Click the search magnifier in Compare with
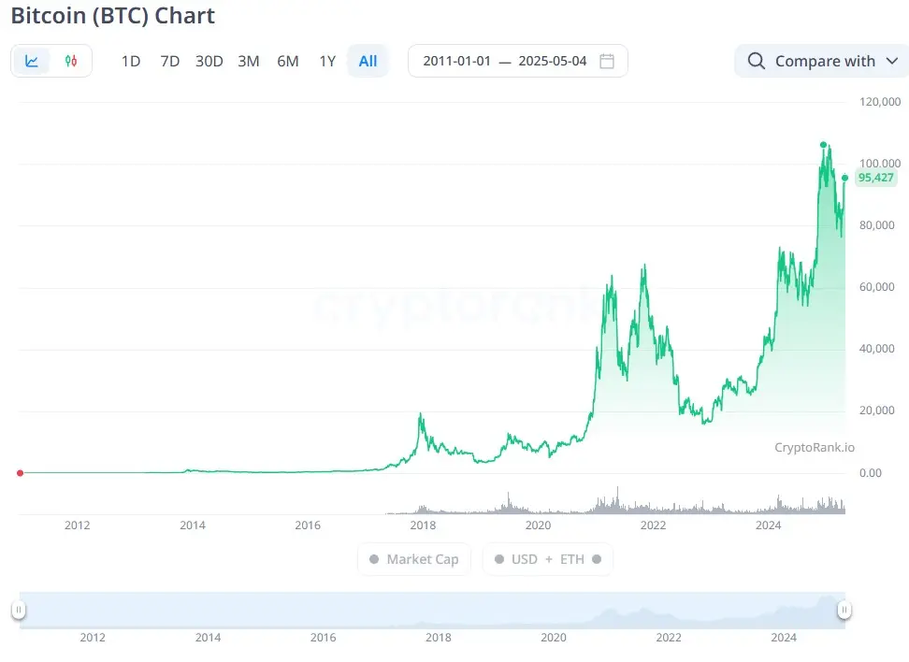This screenshot has width=909, height=662. click(x=756, y=61)
